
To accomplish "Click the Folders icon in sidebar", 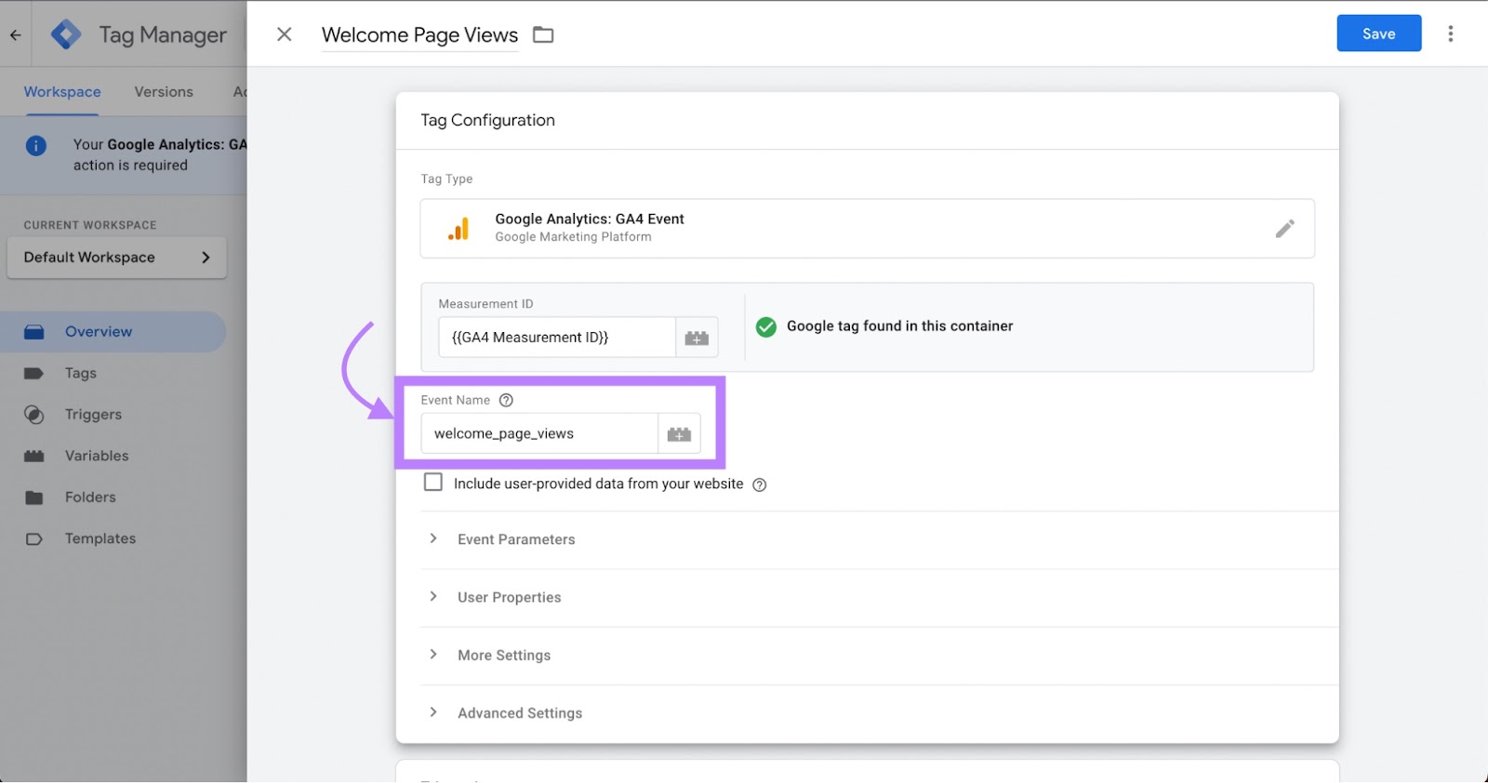I will click(x=34, y=498).
